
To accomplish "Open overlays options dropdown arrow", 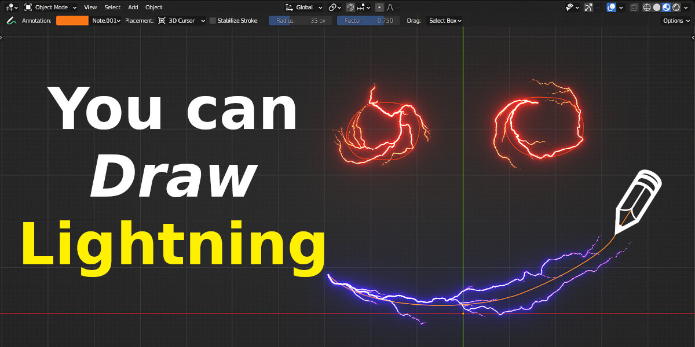I will coord(621,8).
